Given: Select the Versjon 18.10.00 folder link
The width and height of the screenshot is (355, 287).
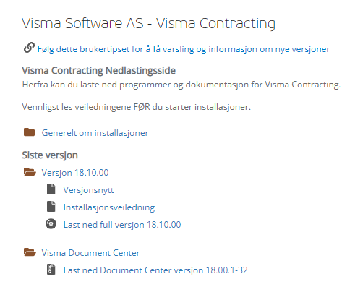Looking at the screenshot, I should [75, 173].
